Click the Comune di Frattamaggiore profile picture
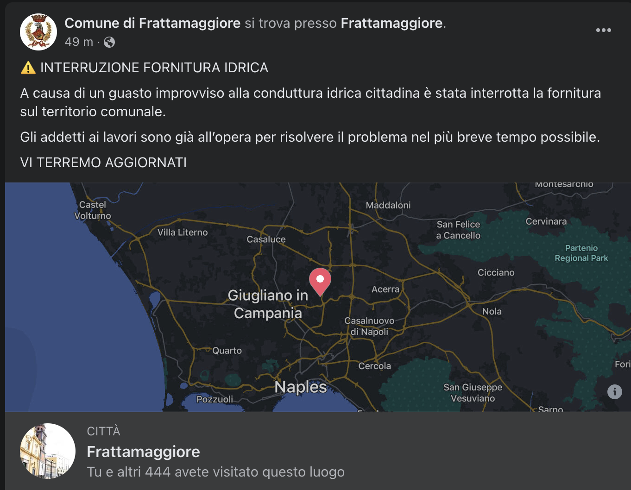Viewport: 631px width, 490px height. click(38, 31)
